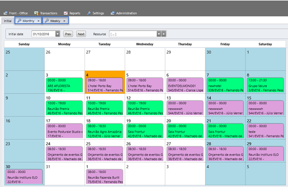
Task: Click the Wednesday column header
Action: (x=145, y=44)
